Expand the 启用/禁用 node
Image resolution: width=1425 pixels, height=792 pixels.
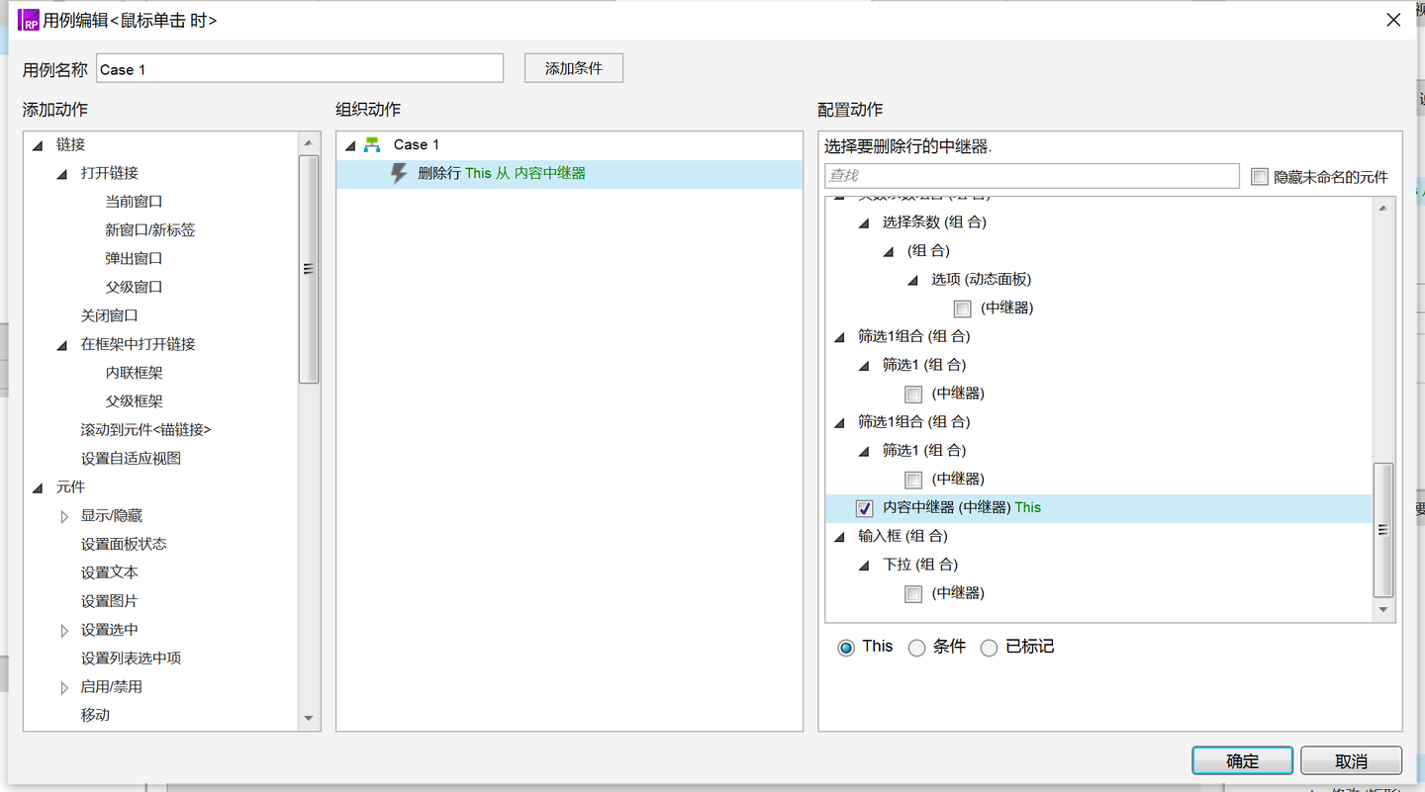point(64,687)
